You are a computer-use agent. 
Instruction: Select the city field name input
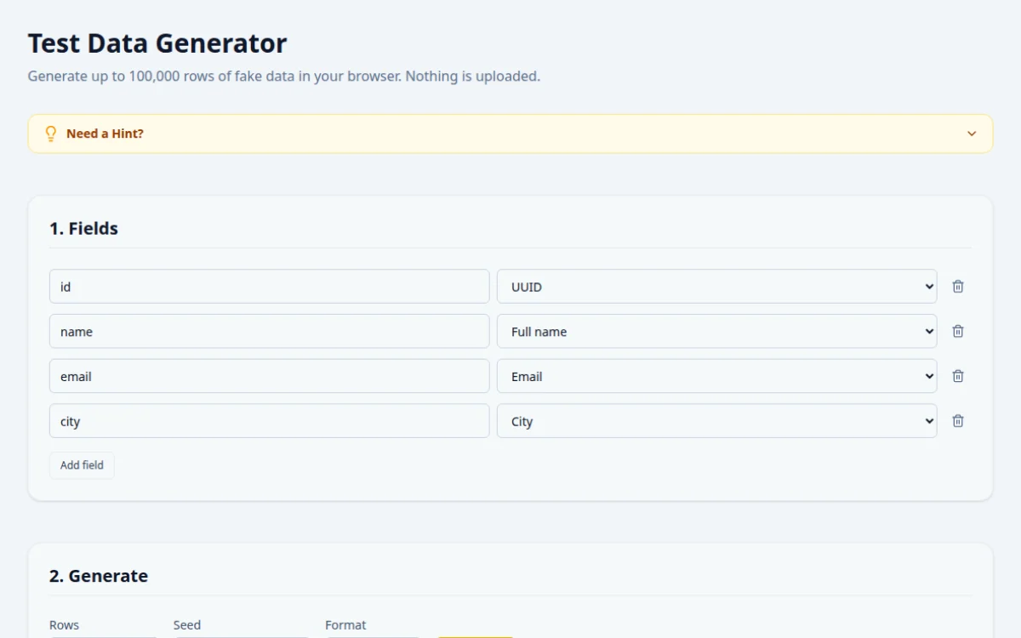click(x=270, y=420)
